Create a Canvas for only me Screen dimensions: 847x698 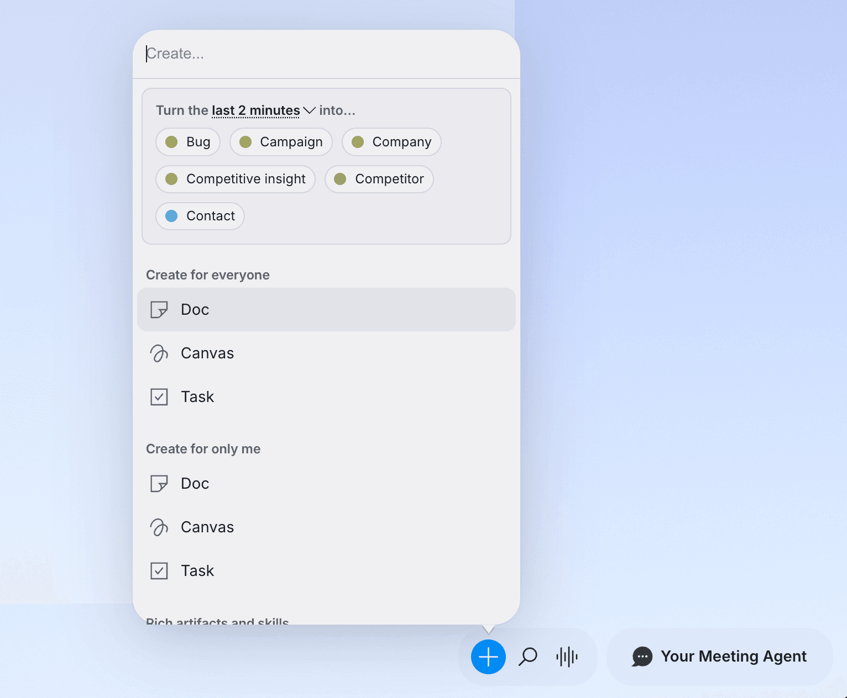pyautogui.click(x=326, y=527)
